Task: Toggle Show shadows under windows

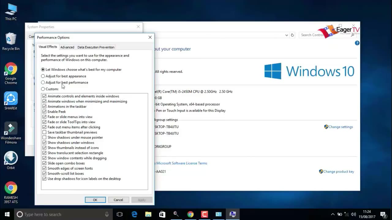Action: click(x=44, y=143)
